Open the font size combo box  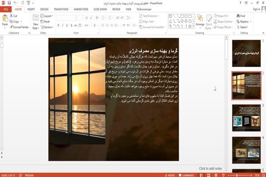[x=80, y=18]
